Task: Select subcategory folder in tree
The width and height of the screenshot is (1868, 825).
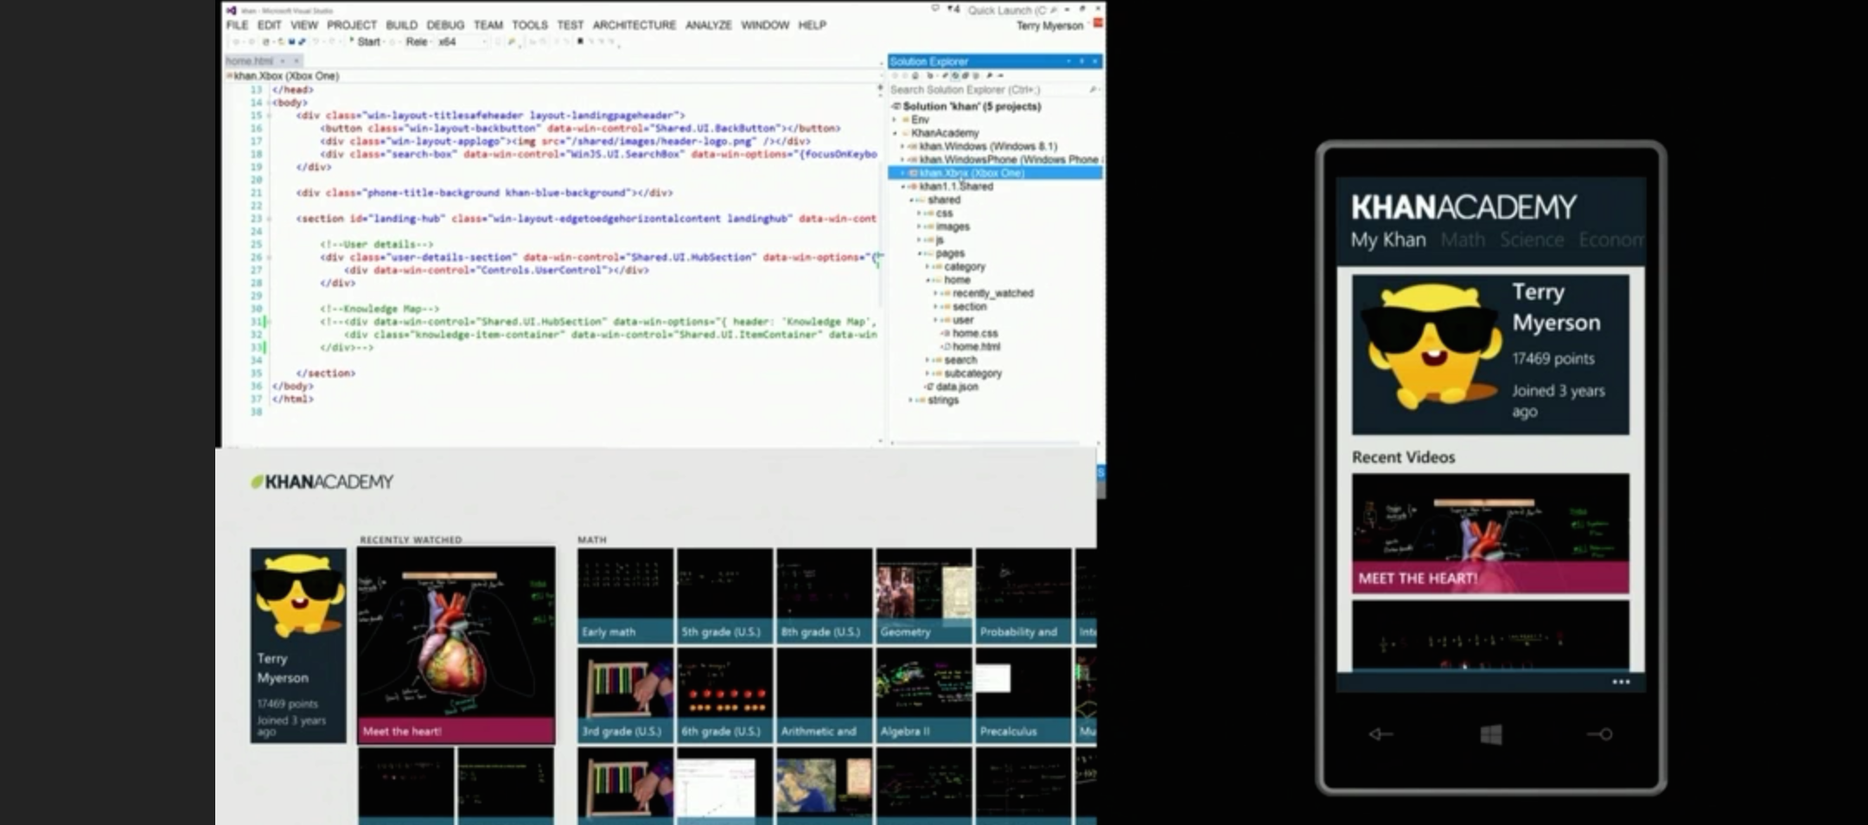Action: [x=972, y=374]
